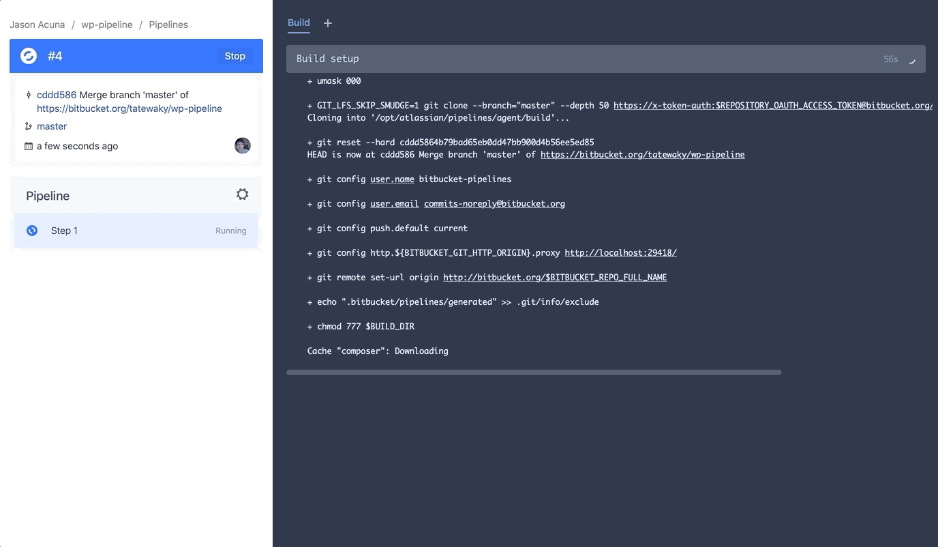The height and width of the screenshot is (547, 938).
Task: Click the user avatar in the commit card
Action: pyautogui.click(x=243, y=145)
